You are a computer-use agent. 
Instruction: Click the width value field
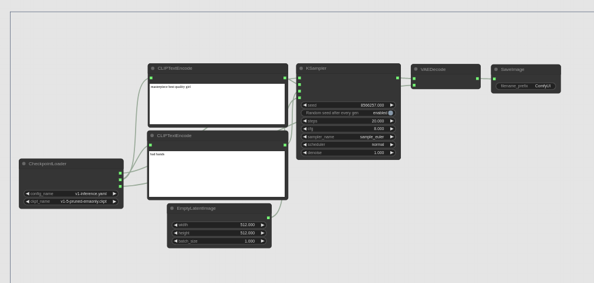[219, 225]
